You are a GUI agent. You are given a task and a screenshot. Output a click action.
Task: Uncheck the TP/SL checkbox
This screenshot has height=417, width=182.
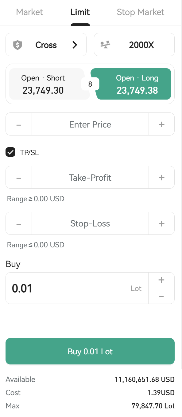click(x=11, y=152)
